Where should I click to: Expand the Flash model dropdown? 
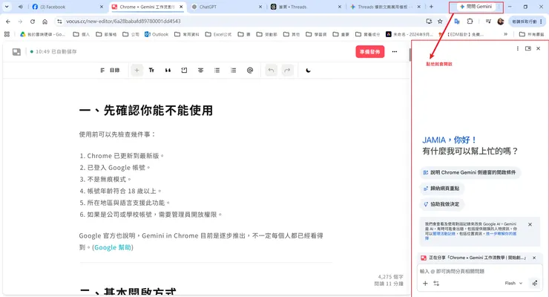513,283
